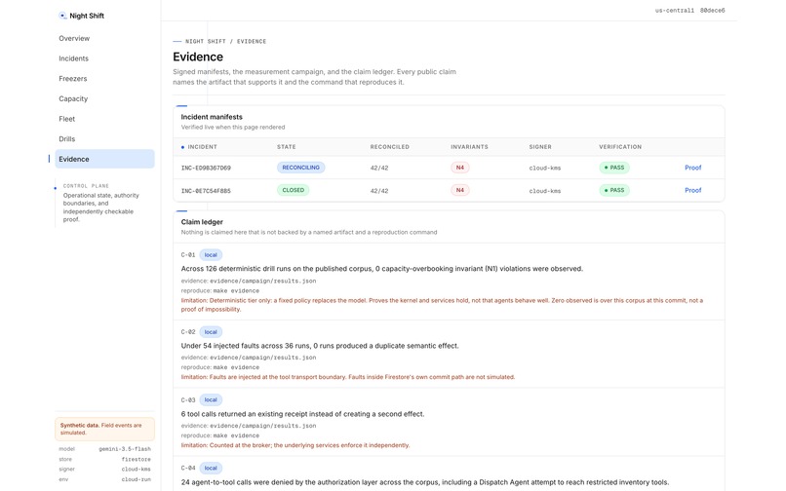Screen dimensions: 786x491
Task: Click the STATE column header
Action: (x=287, y=147)
